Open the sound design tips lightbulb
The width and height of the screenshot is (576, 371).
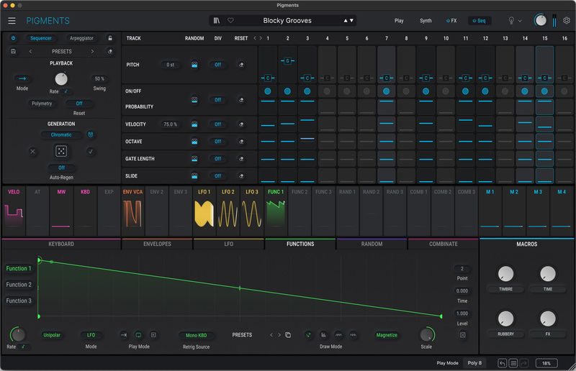(511, 21)
